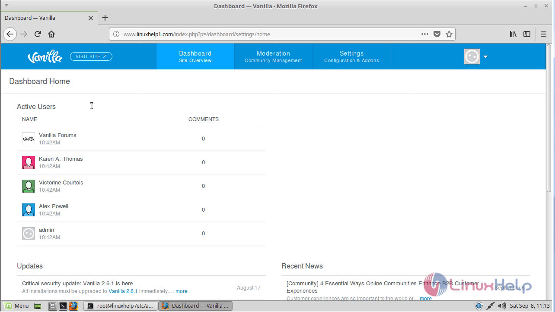The width and height of the screenshot is (555, 312).
Task: Click the page vertical scrollbar thumb
Action: (x=549, y=119)
